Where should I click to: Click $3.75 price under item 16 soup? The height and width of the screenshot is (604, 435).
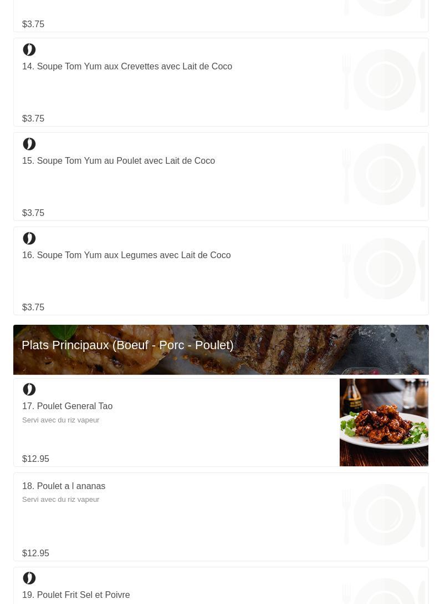[33, 308]
